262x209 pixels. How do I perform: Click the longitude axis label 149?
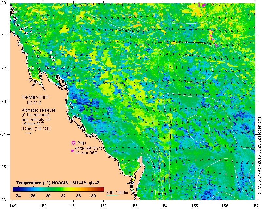click(13, 206)
